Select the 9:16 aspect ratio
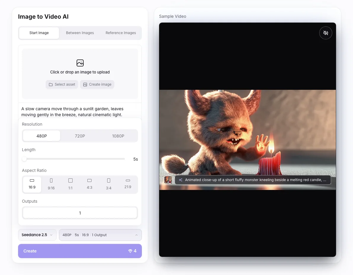 (x=51, y=184)
